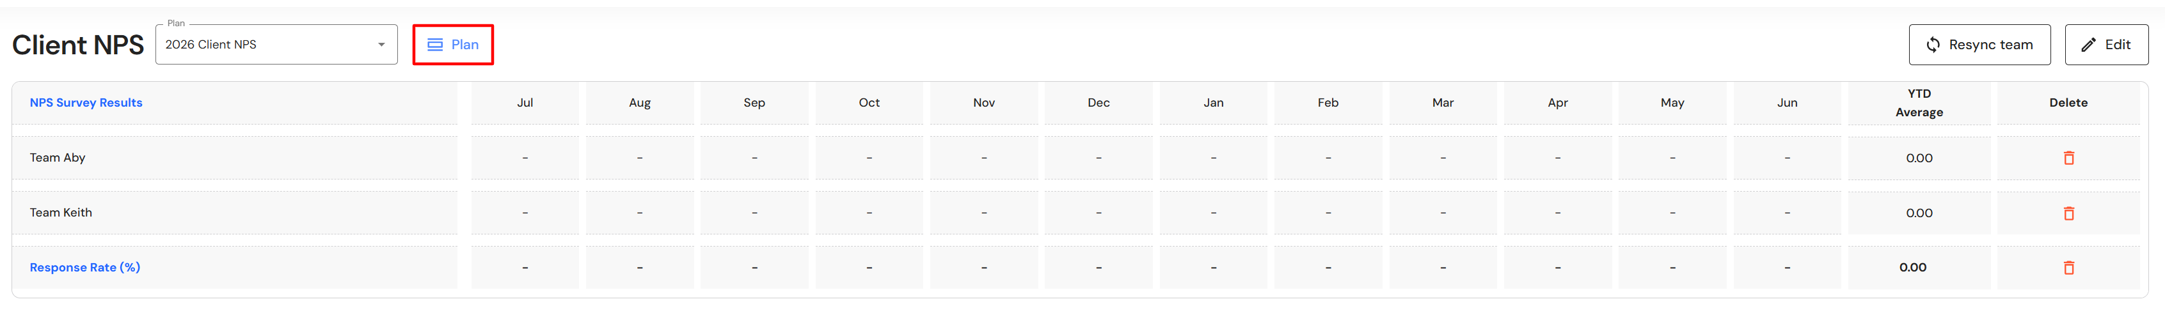Click the Edit pencil button

2106,45
